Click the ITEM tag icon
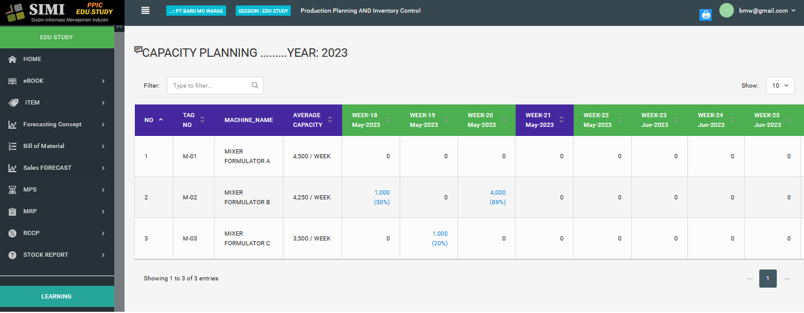Screen dimensions: 804x313 click(x=12, y=103)
